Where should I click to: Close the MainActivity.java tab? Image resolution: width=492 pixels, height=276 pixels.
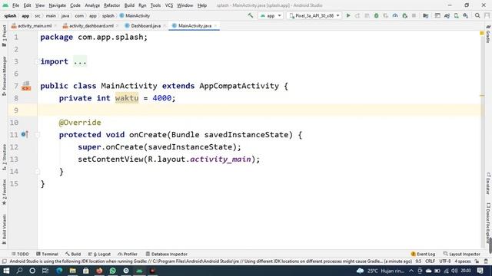click(x=215, y=25)
